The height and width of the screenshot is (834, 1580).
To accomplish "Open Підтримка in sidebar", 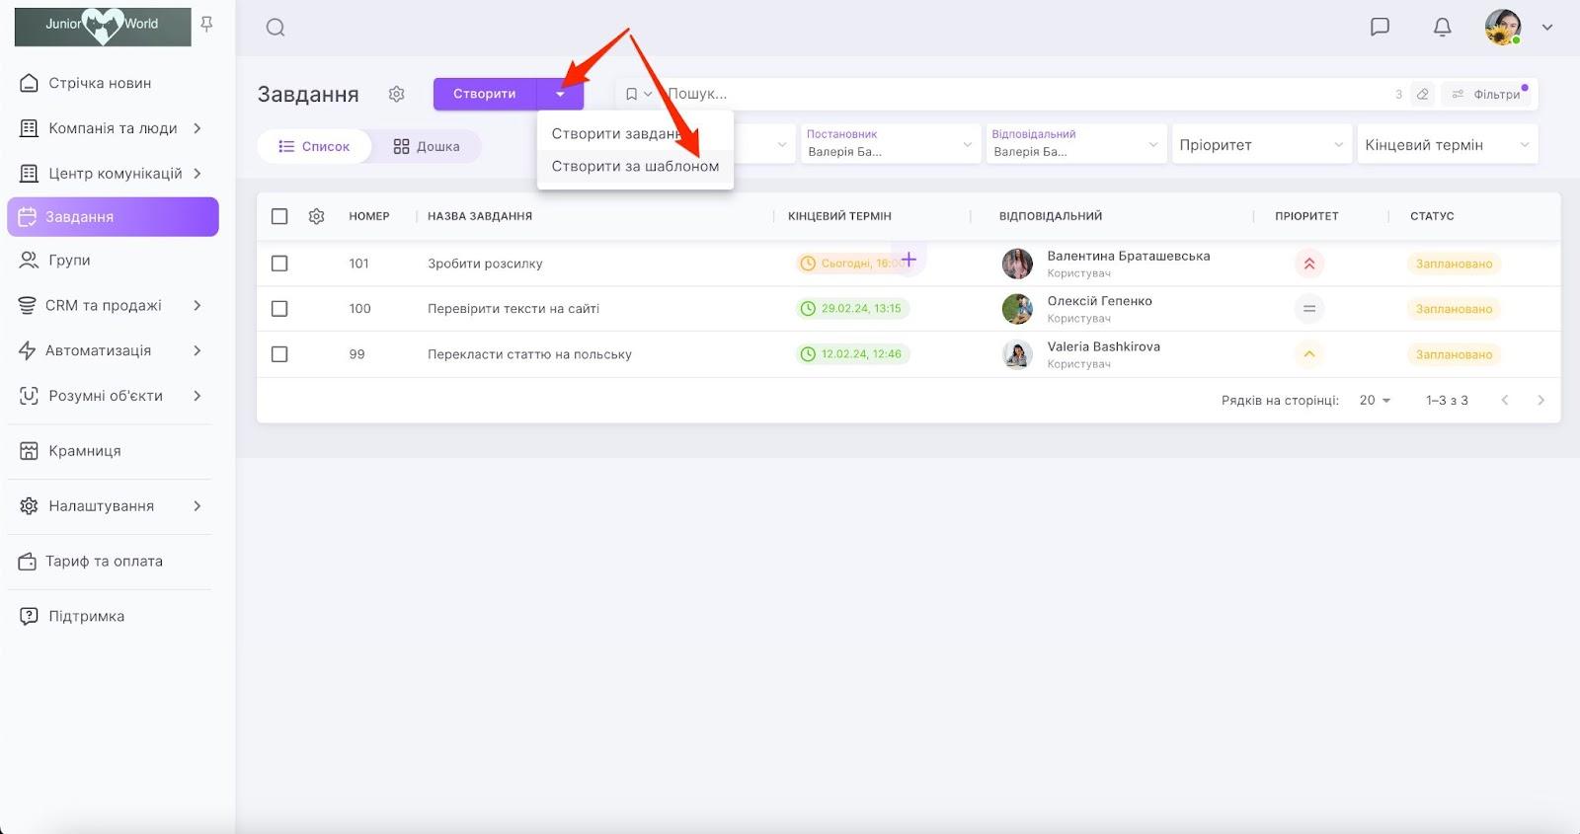I will click(87, 617).
